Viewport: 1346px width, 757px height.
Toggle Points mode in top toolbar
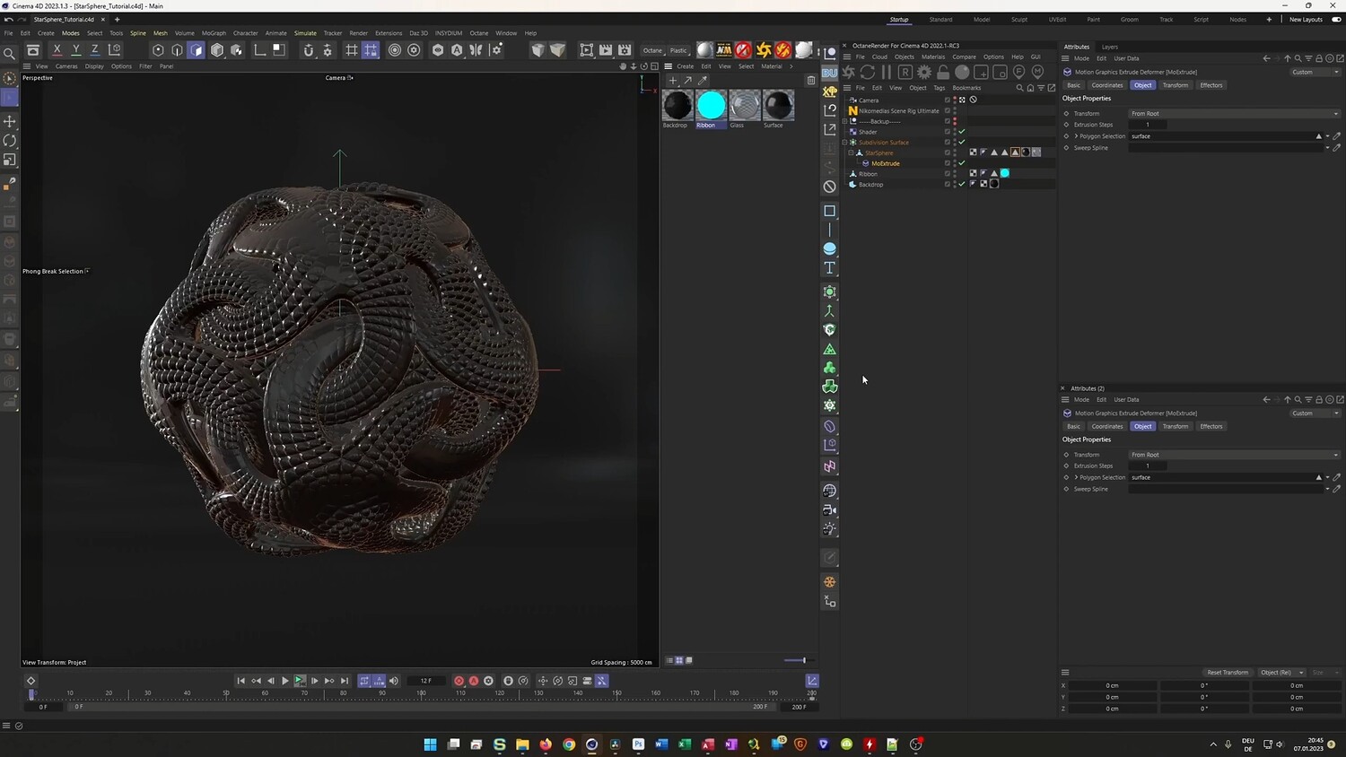[158, 50]
